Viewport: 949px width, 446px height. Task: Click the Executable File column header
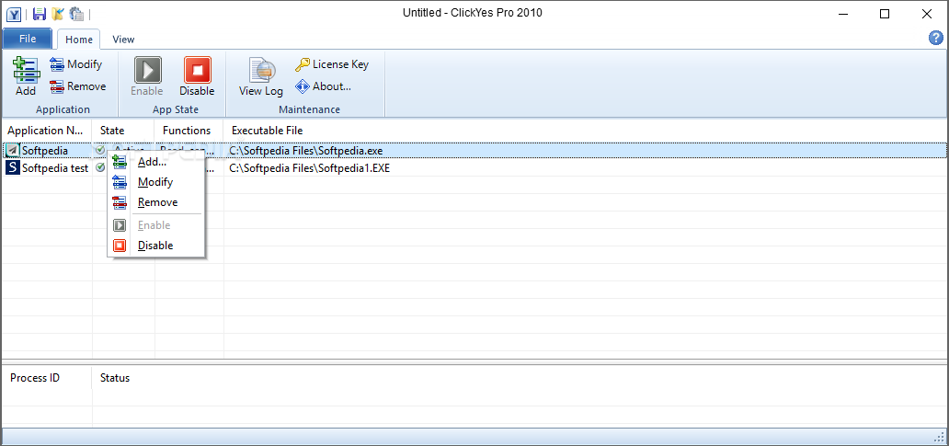(267, 130)
